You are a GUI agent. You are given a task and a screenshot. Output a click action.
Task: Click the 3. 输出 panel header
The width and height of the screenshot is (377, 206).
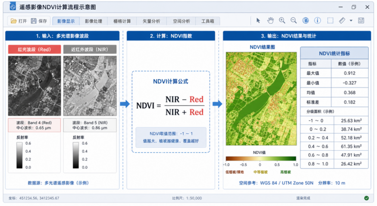296,36
